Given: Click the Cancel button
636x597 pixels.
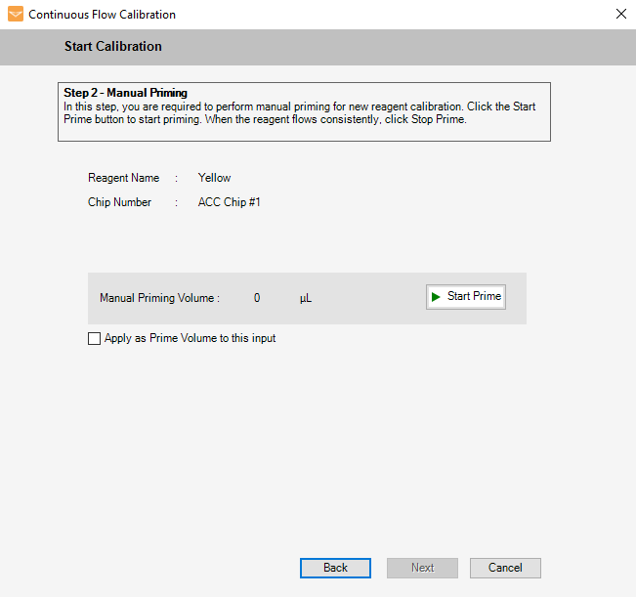Looking at the screenshot, I should click(505, 568).
